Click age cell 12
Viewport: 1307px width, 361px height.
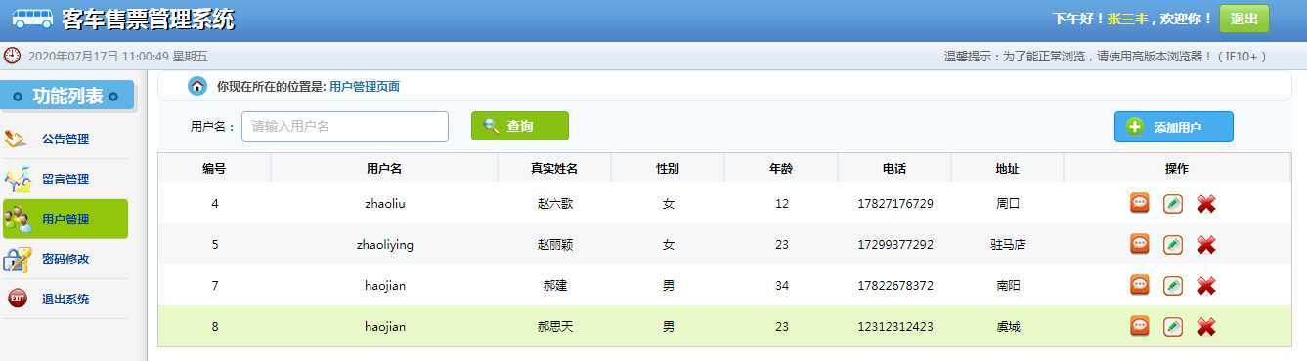pos(782,204)
